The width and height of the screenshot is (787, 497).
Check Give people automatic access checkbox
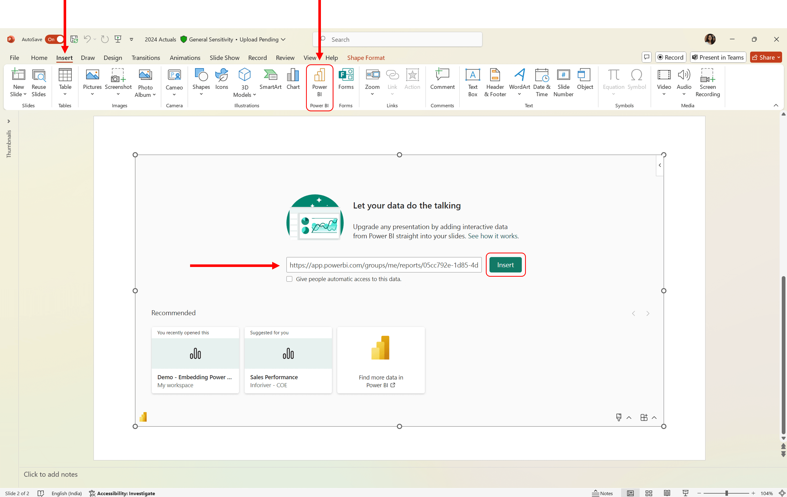click(x=289, y=279)
